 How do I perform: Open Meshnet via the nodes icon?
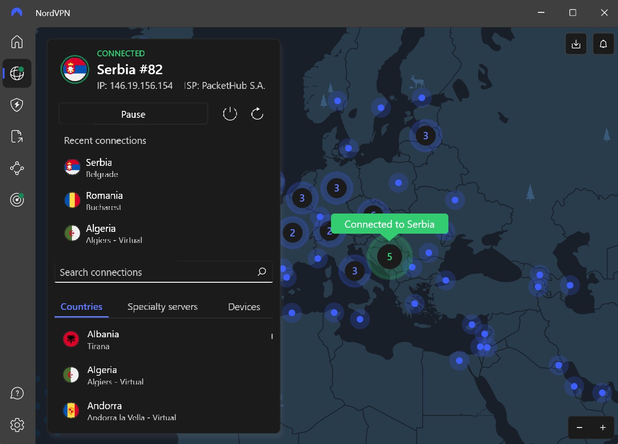point(17,168)
